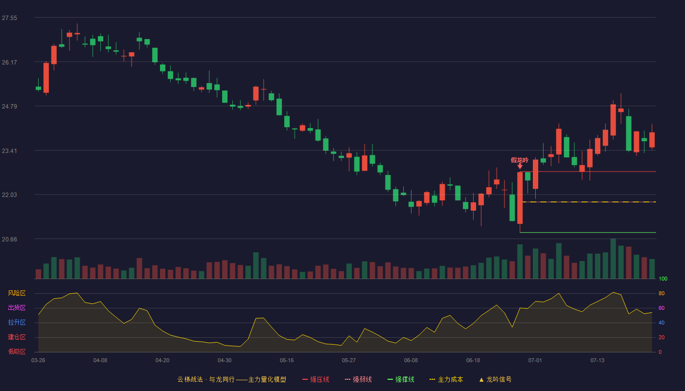Click the 06-18 date label
Screen dimensions: 685x391
(473, 360)
